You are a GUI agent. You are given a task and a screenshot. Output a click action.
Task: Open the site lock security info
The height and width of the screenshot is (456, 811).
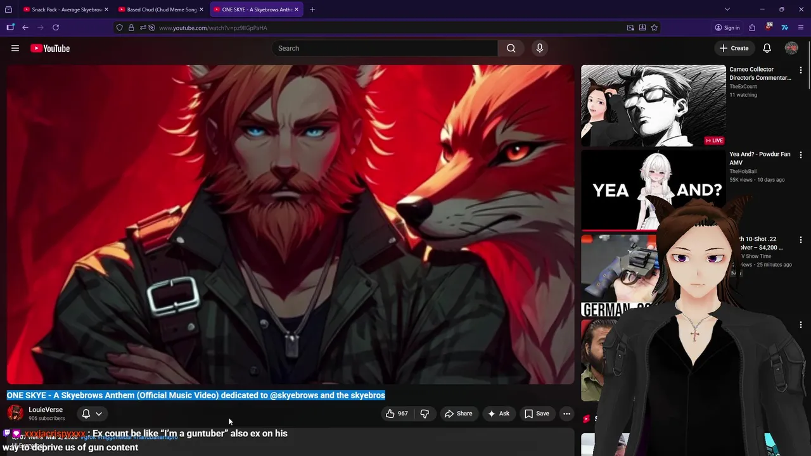tap(131, 27)
